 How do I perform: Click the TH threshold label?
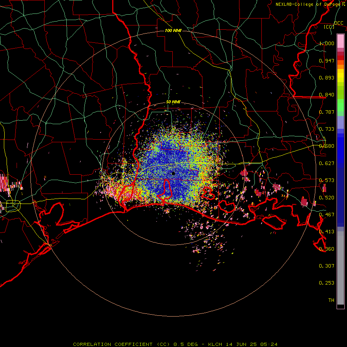[331, 300]
